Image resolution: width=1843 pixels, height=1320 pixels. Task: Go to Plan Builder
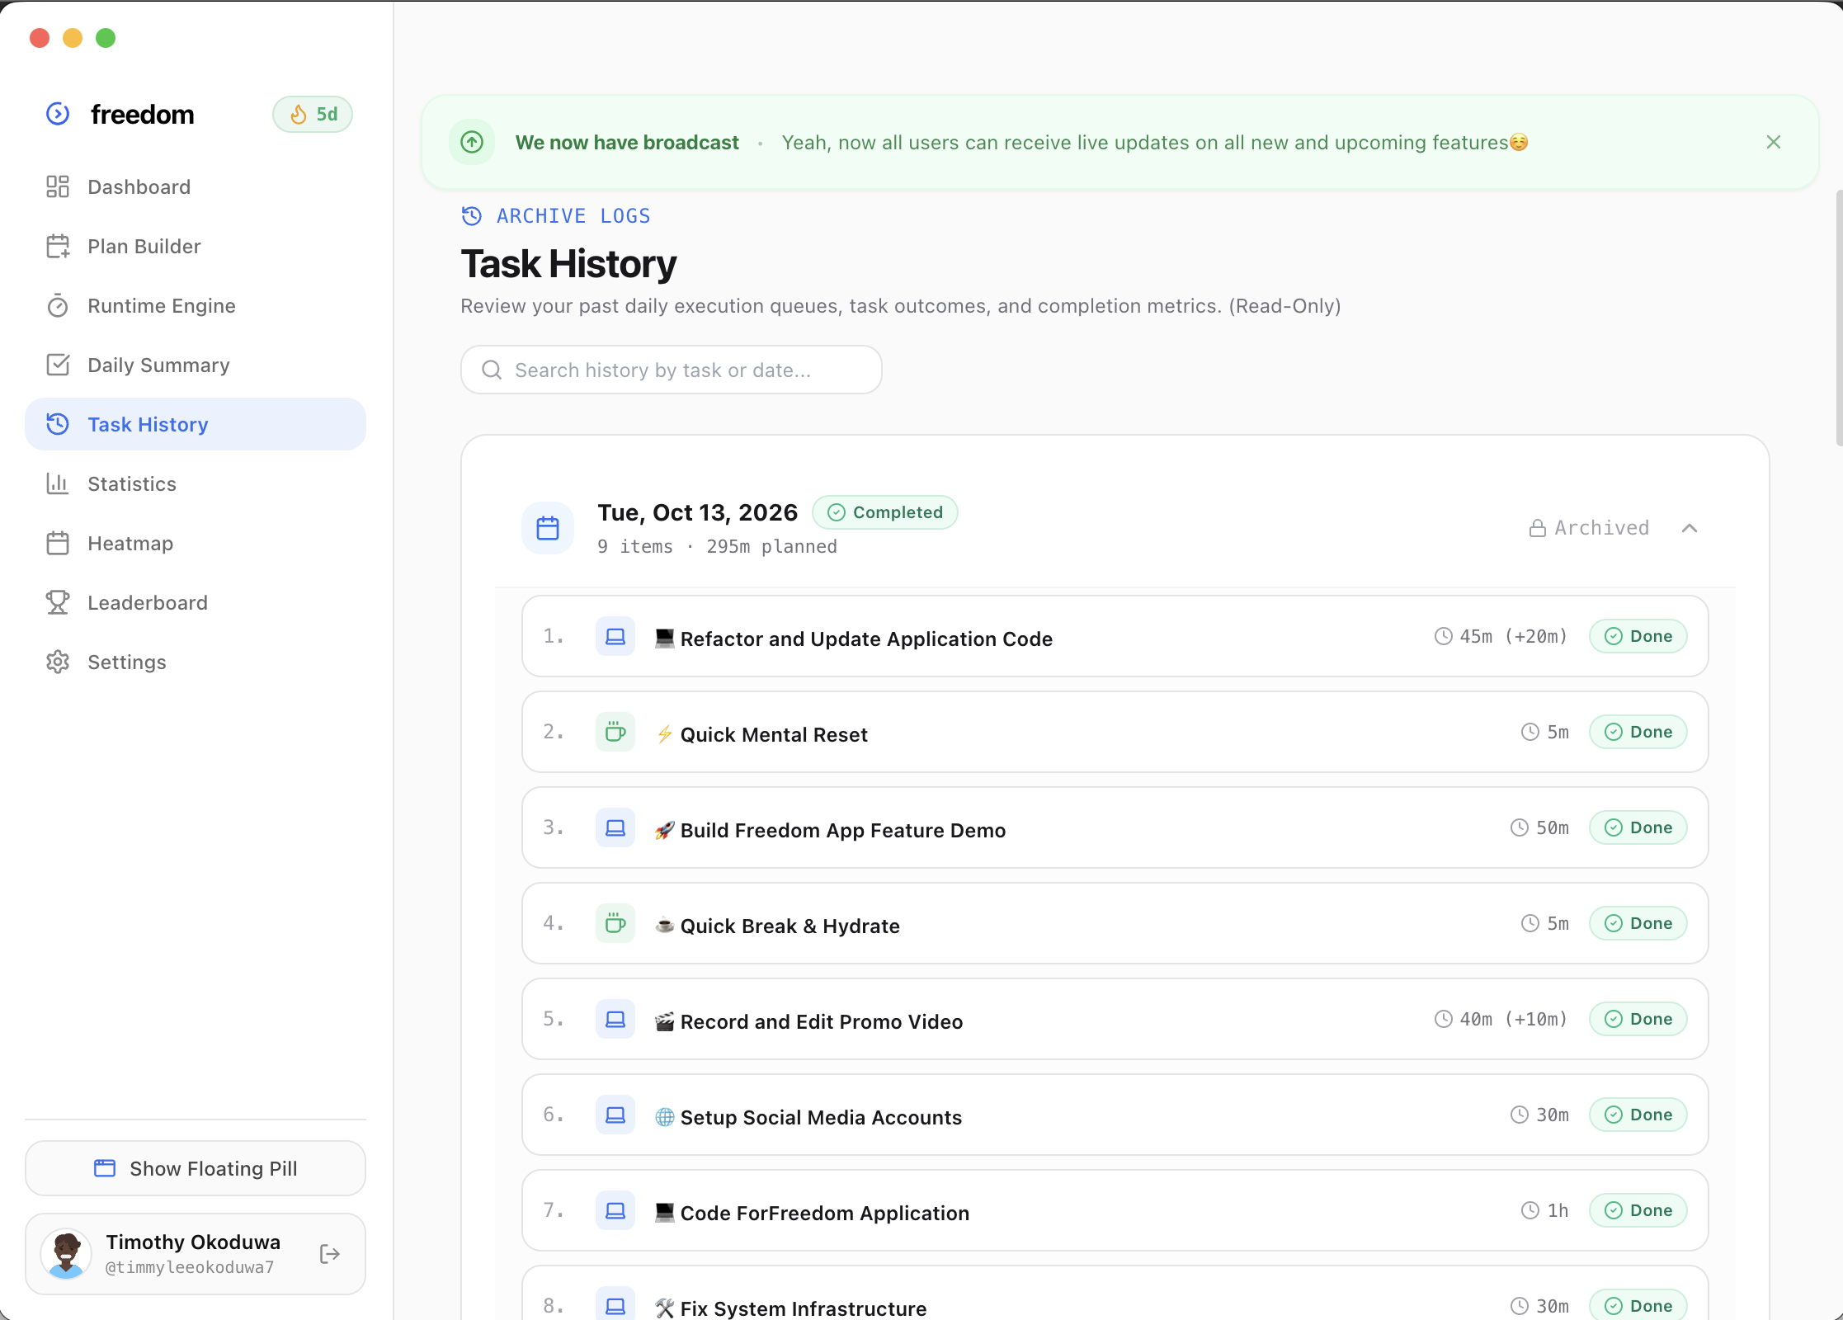(196, 246)
